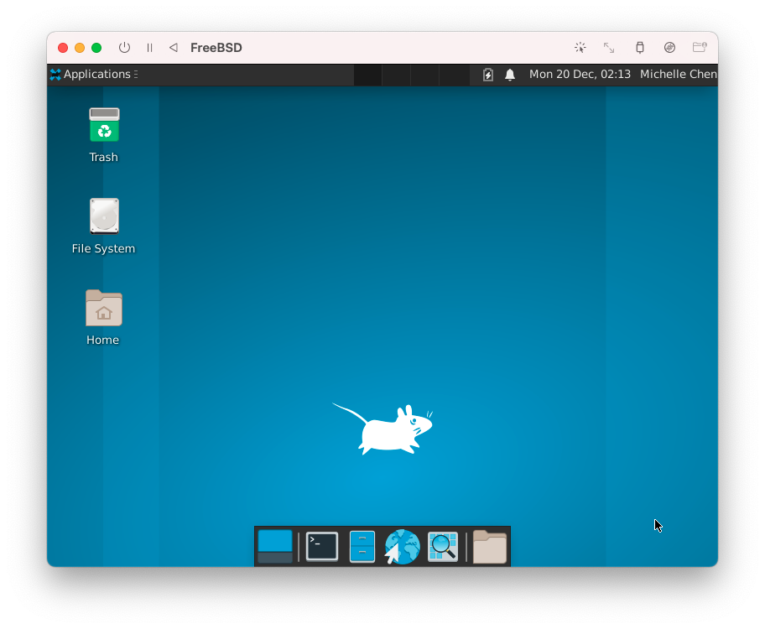Toggle capture mouse cursor icon
The image size is (765, 629).
point(580,47)
